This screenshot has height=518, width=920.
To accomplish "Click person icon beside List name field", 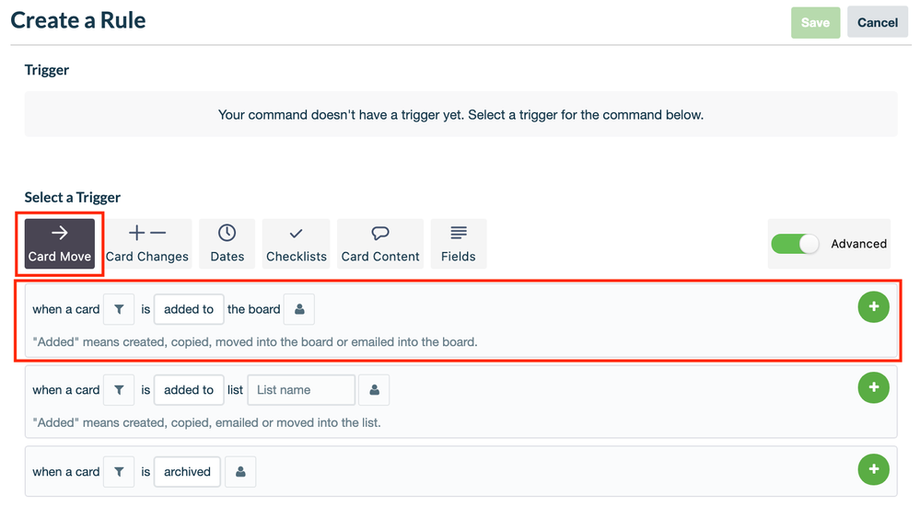I will [374, 390].
